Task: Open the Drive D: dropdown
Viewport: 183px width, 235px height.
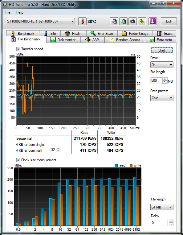Action: 162,65
